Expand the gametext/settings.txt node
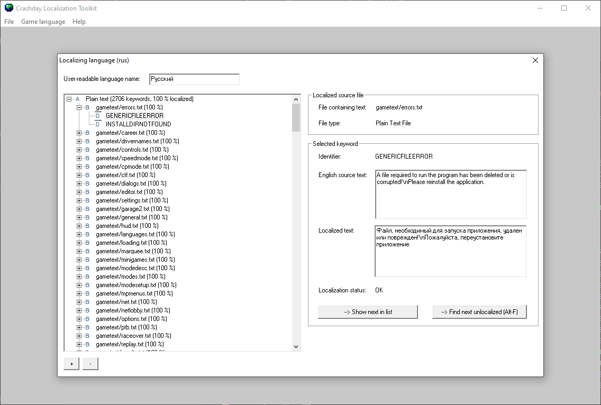Viewport: 601px width, 405px height. pyautogui.click(x=79, y=200)
